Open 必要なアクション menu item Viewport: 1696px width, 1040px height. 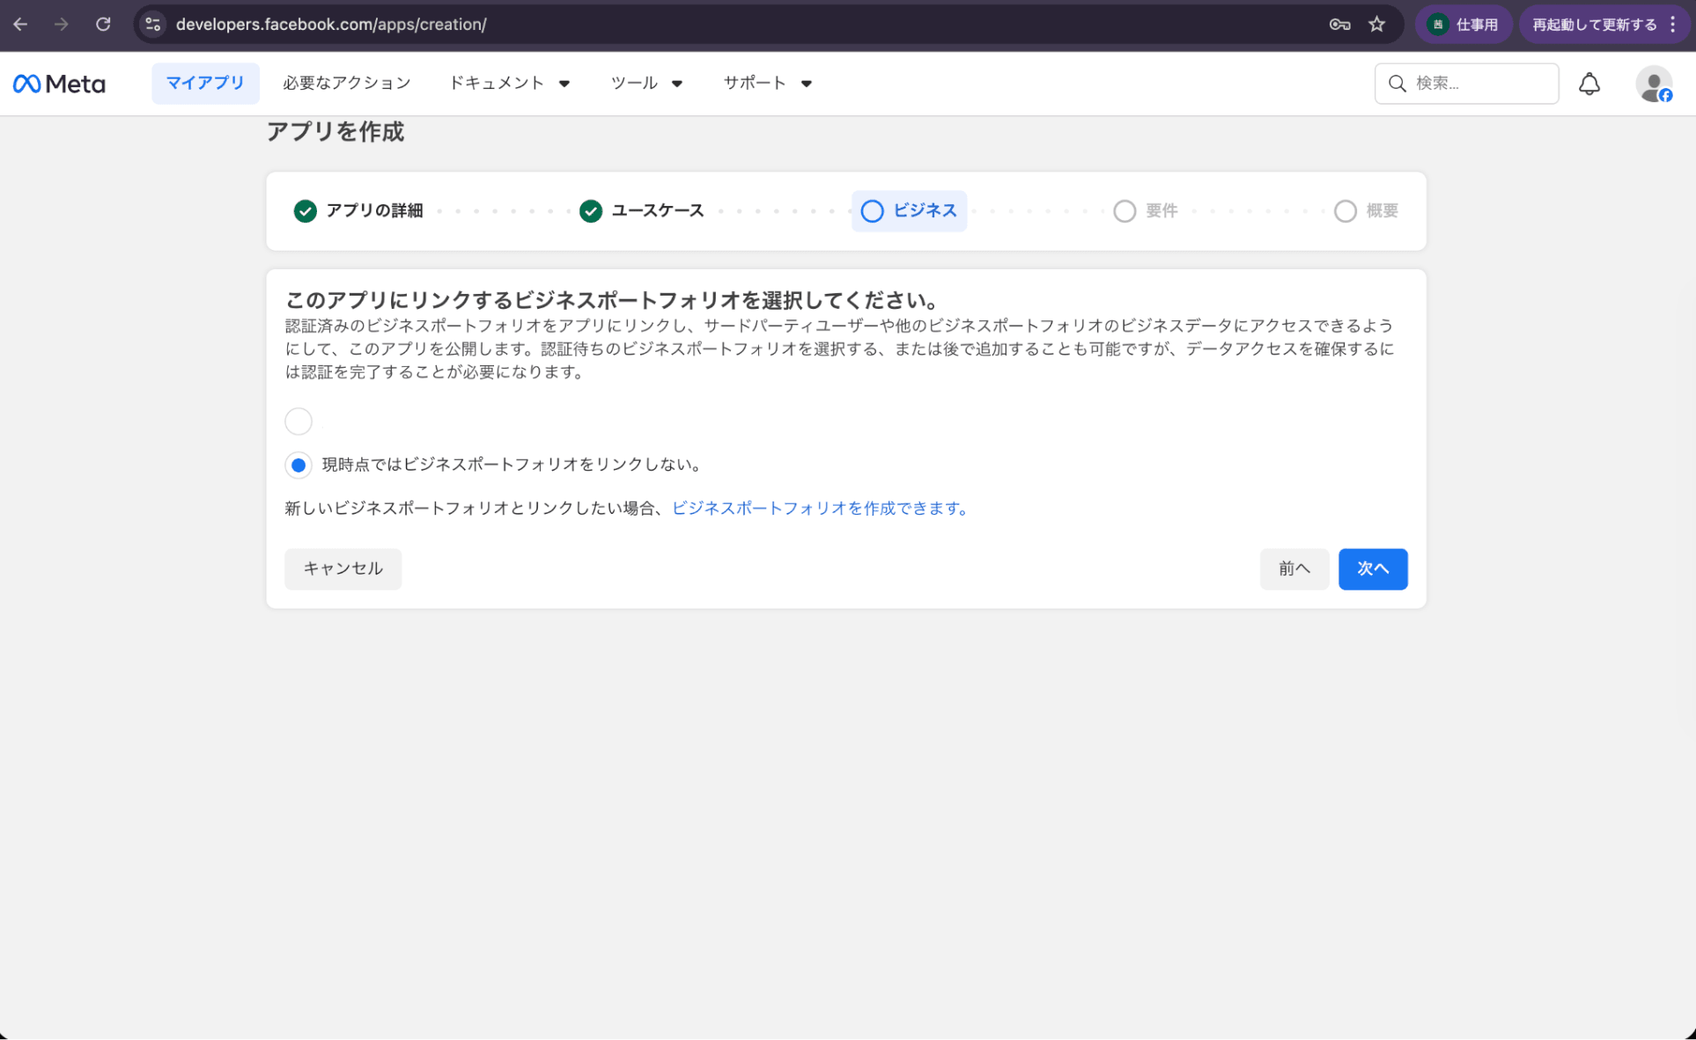[x=346, y=84]
